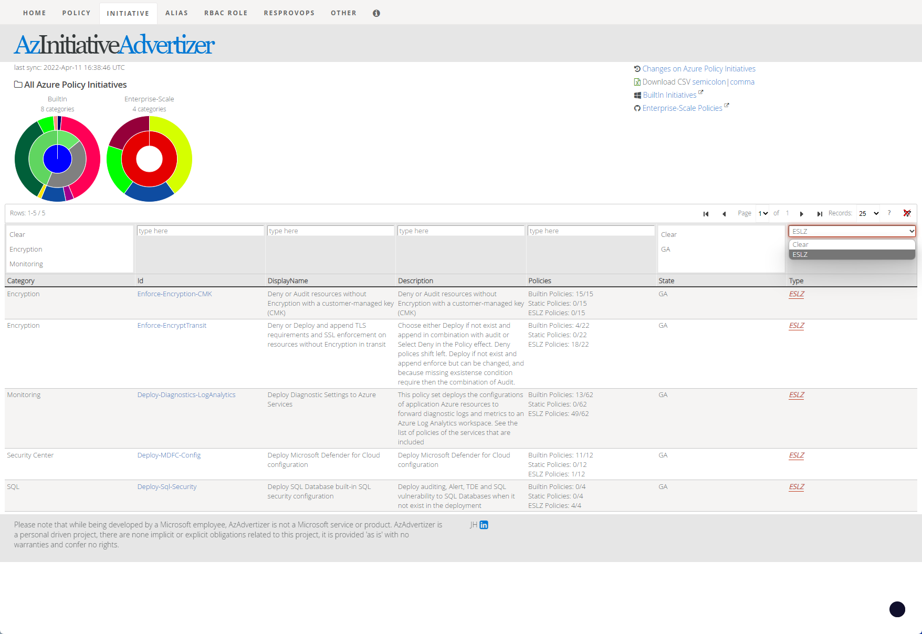The width and height of the screenshot is (922, 634).
Task: Click the GitHub icon beside Enterprise-Scale Policies
Action: [x=637, y=108]
